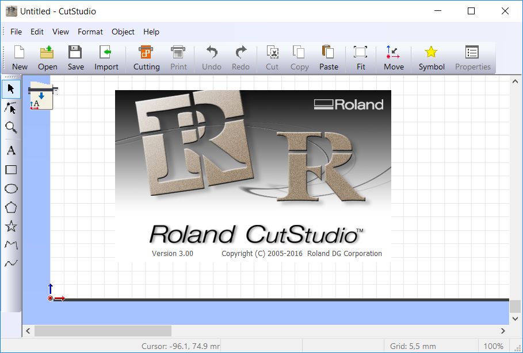This screenshot has width=523, height=353.
Task: Select the freehand curve tool
Action: click(x=11, y=264)
